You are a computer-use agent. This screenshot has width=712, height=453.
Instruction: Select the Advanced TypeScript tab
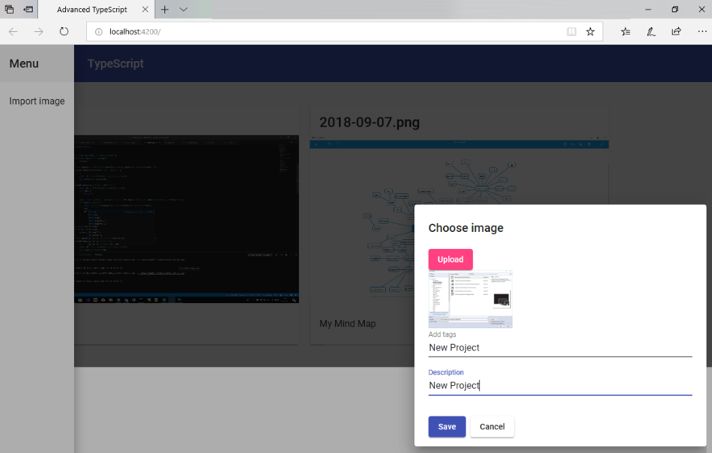[x=92, y=9]
